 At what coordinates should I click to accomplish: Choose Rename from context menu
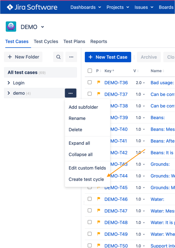[87, 118]
